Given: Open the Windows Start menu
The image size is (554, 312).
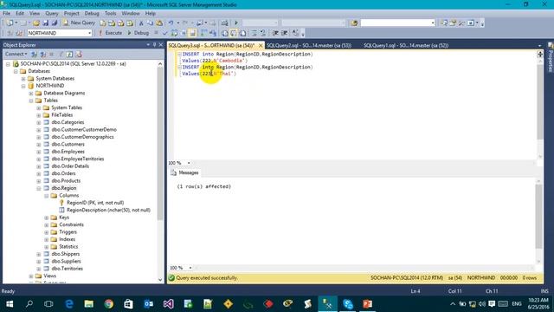Looking at the screenshot, I should tap(10, 304).
